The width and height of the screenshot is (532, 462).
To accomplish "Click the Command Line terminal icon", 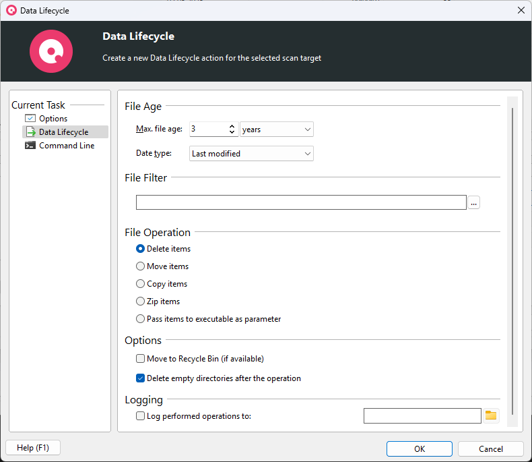I will (x=30, y=146).
